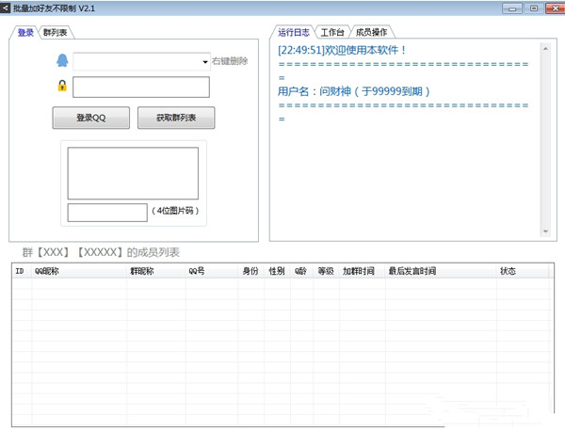The height and width of the screenshot is (431, 565).
Task: Click the password padlock icon
Action: pos(62,86)
